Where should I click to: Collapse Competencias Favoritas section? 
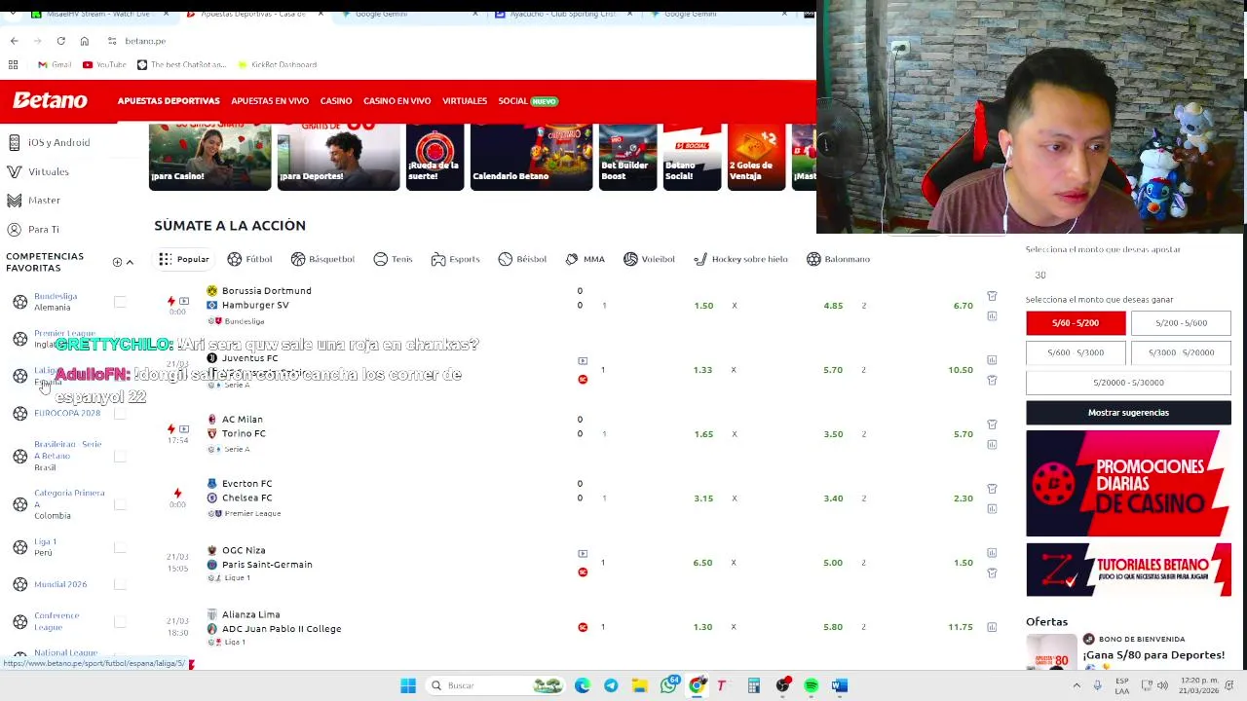point(130,262)
